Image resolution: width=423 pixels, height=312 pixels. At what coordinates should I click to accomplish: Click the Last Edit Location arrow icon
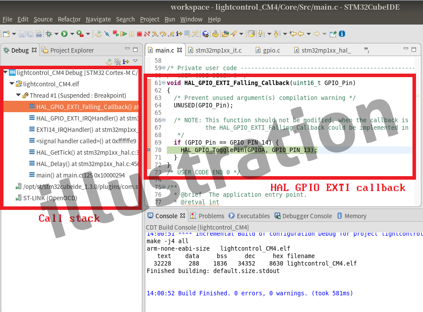point(293,34)
